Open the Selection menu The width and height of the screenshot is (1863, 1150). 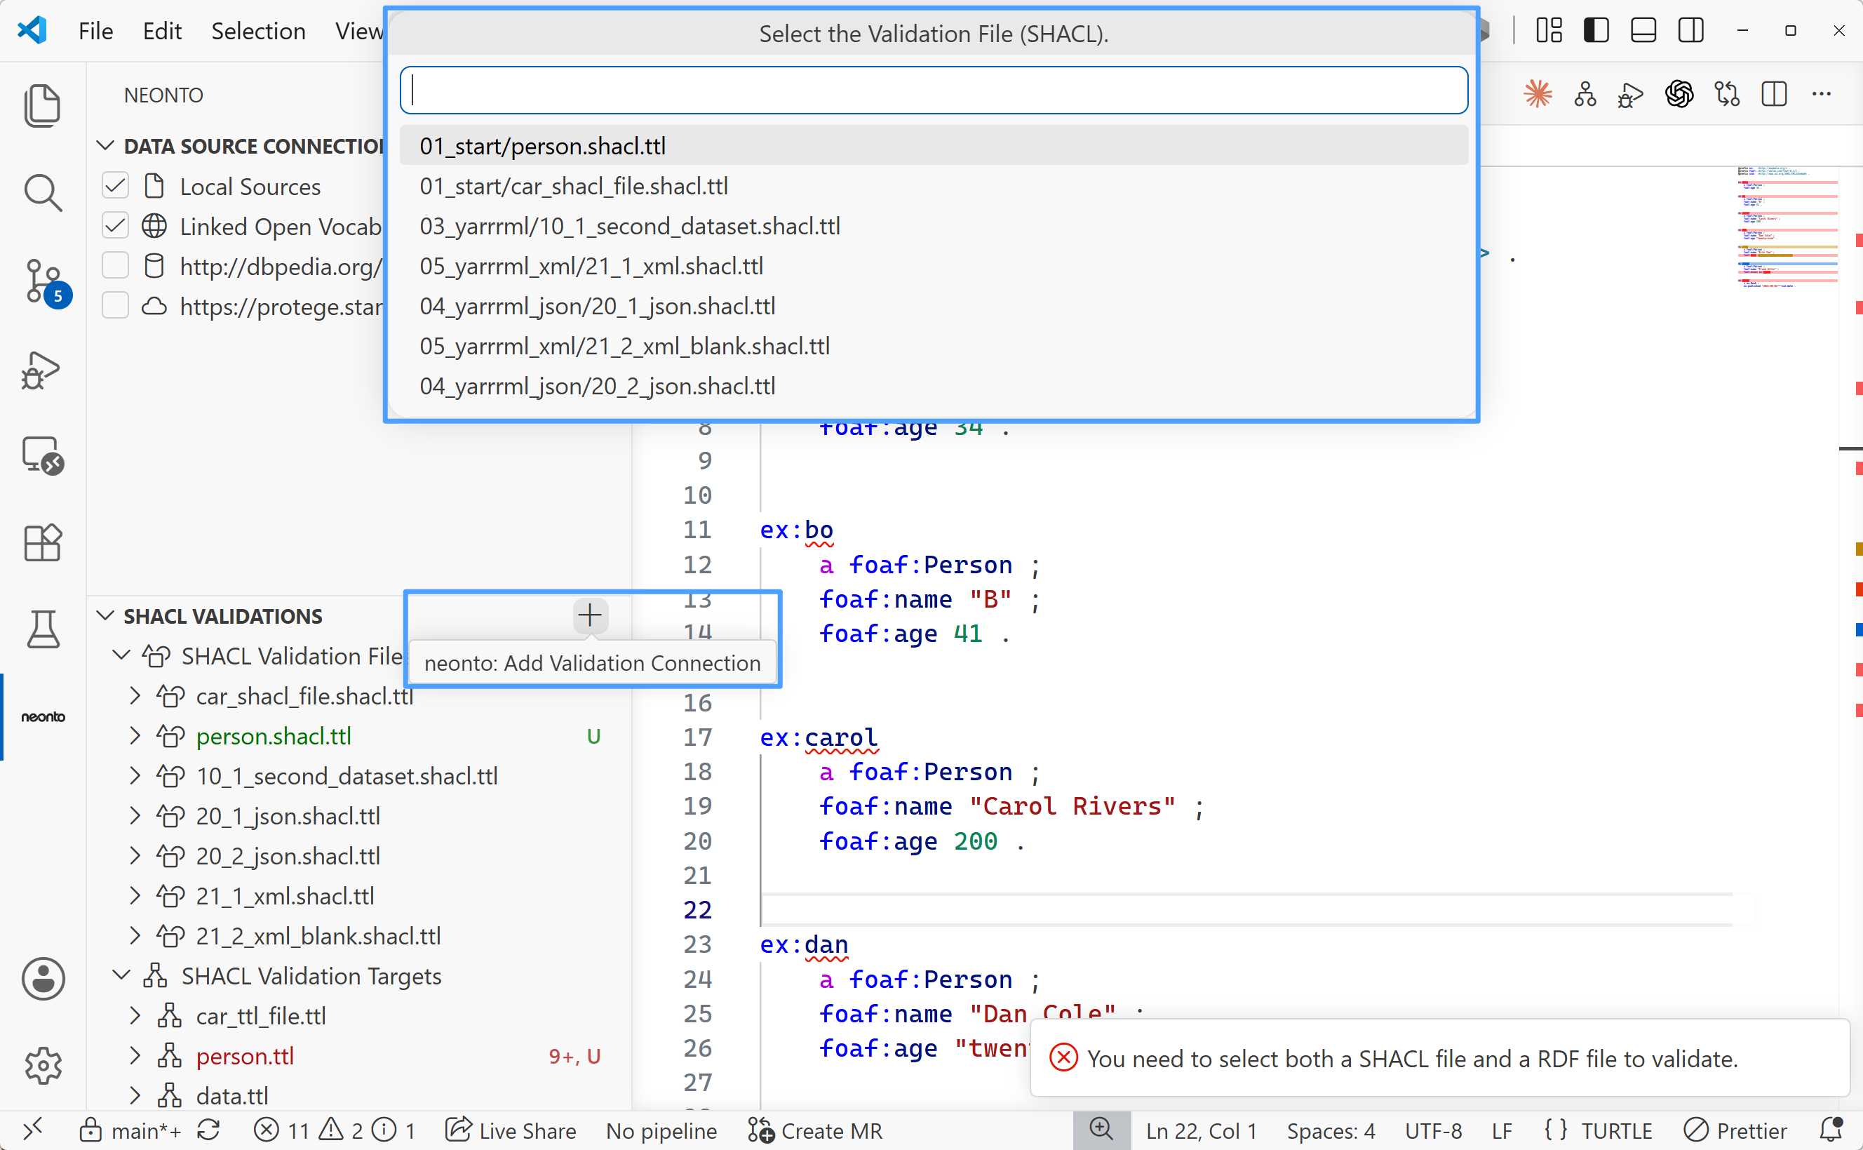coord(258,31)
